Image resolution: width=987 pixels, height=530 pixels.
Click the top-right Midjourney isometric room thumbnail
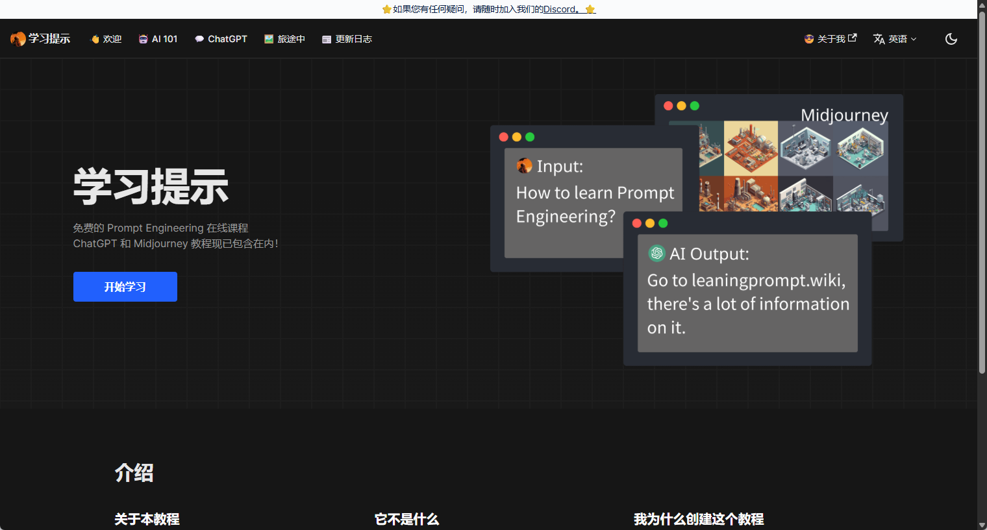pyautogui.click(x=860, y=148)
